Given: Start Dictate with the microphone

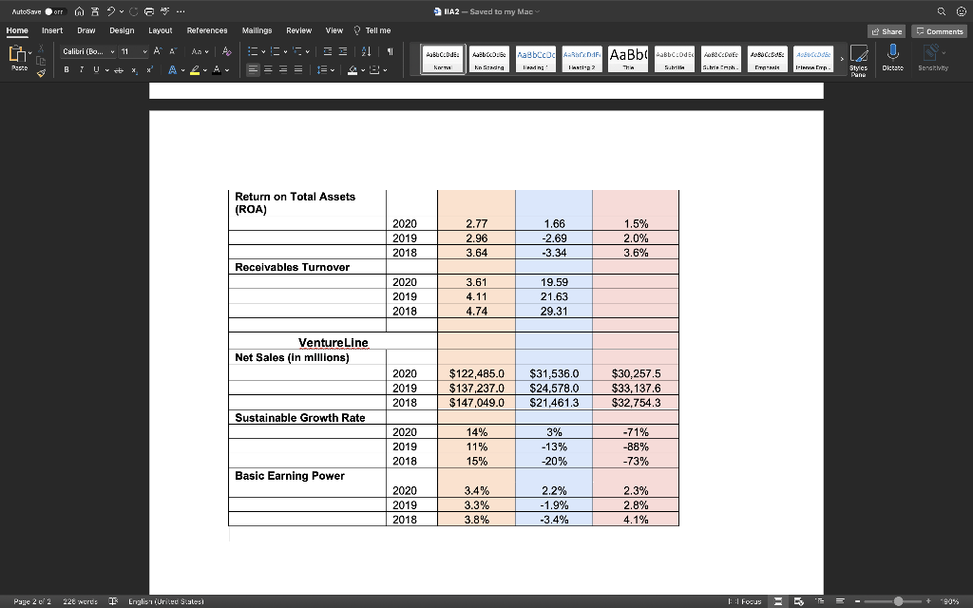Looking at the screenshot, I should tap(892, 58).
